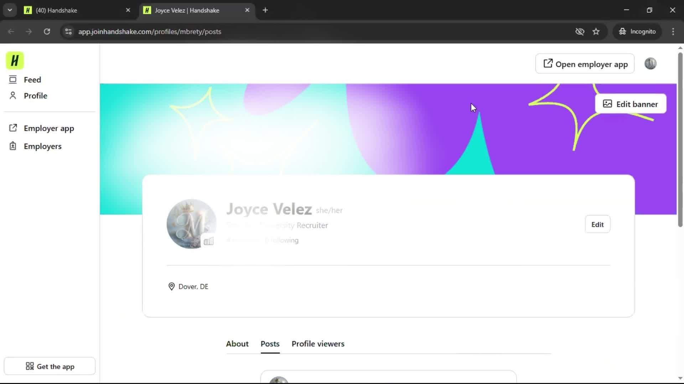Click the Incognito indicator button
The image size is (684, 384).
(x=637, y=32)
